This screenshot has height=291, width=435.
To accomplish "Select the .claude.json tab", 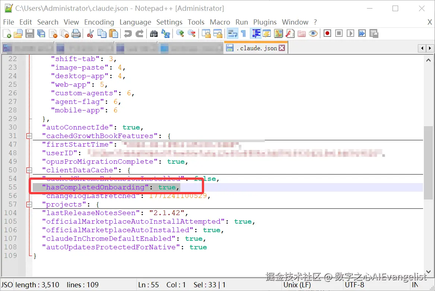I will point(255,48).
